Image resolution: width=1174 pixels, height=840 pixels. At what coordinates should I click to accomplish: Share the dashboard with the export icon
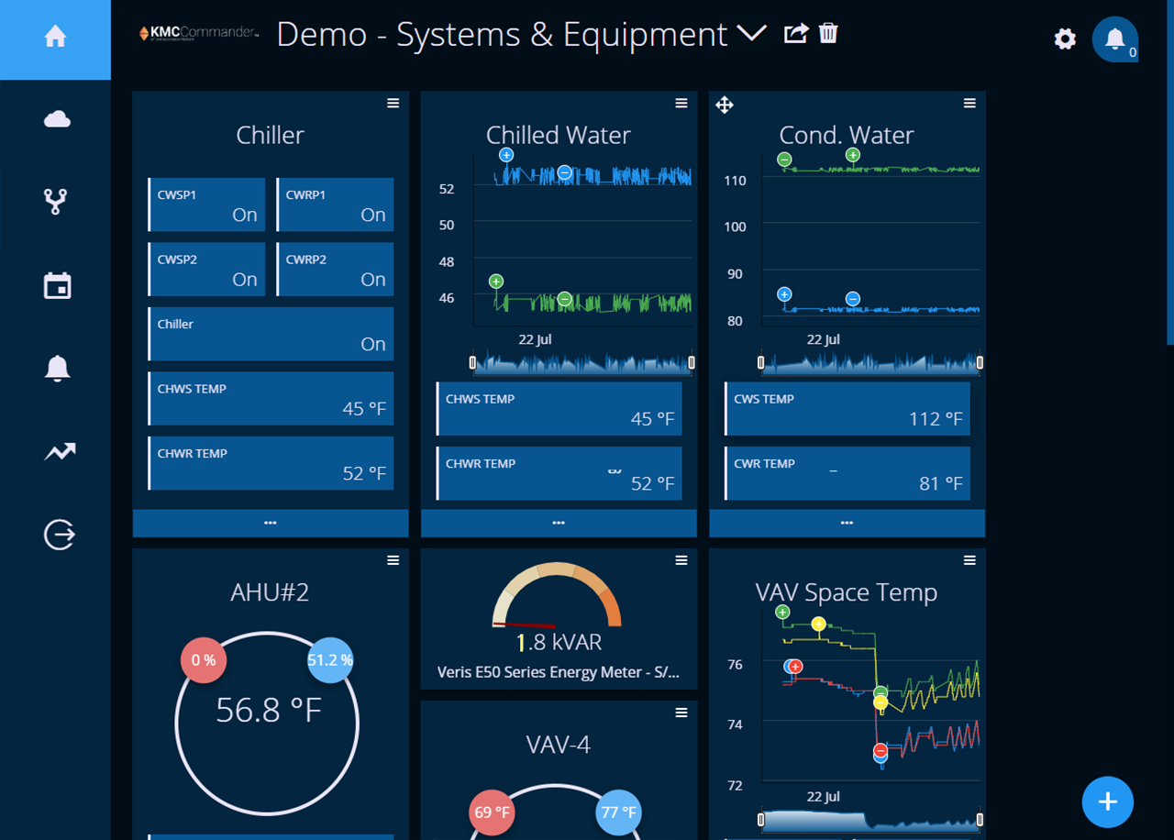(795, 34)
